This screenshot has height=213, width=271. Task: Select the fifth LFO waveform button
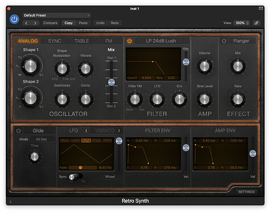tap(107, 140)
